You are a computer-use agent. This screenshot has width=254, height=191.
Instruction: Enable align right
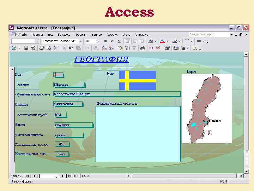click(x=142, y=41)
